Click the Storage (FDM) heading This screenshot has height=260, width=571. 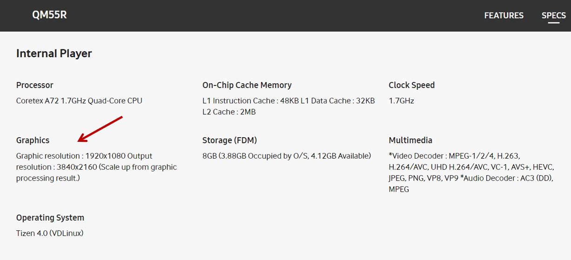click(x=229, y=140)
